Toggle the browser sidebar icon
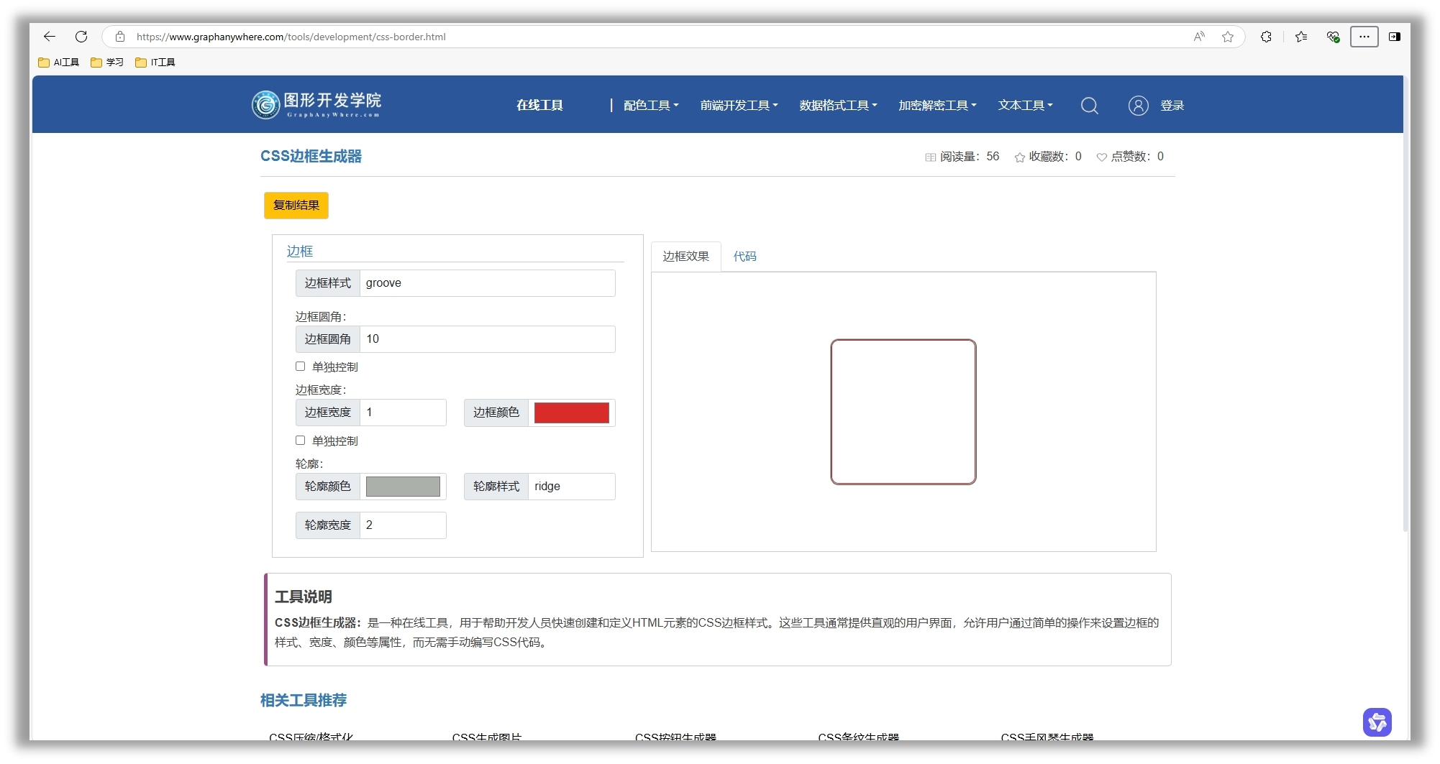Image resolution: width=1440 pixels, height=764 pixels. [x=1395, y=37]
